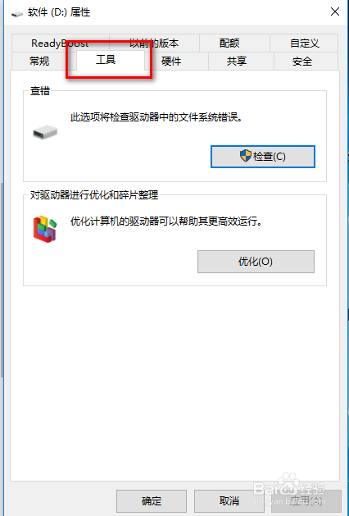Image resolution: width=349 pixels, height=516 pixels.
Task: Switch to the 常规 tab
Action: point(39,62)
